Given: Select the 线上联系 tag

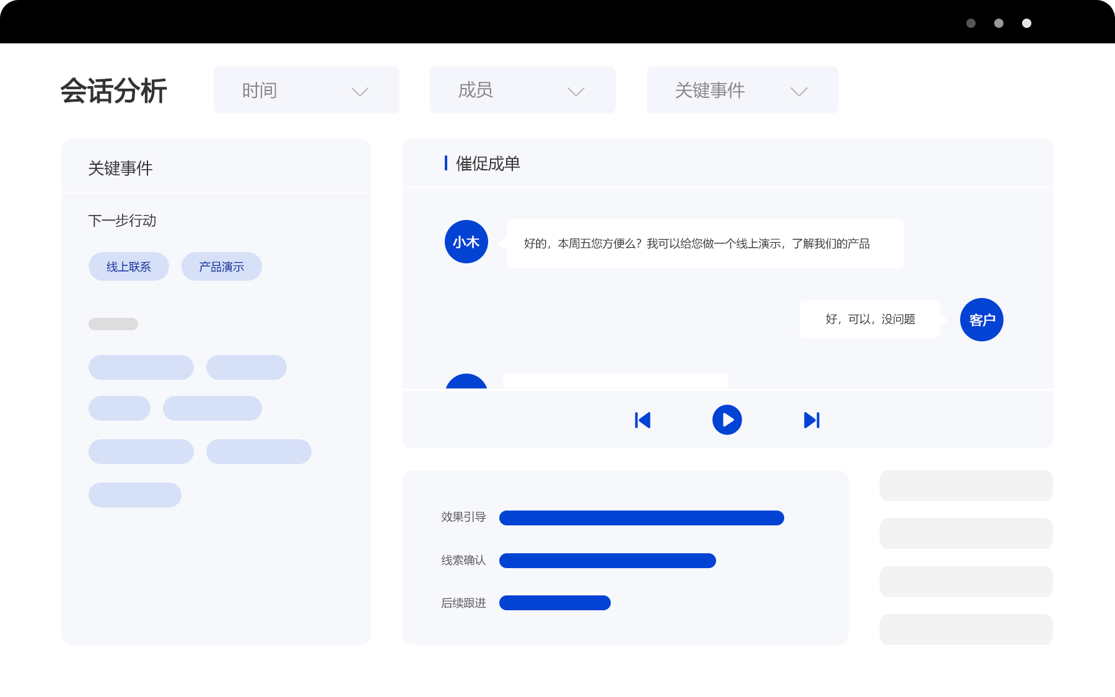Looking at the screenshot, I should point(129,266).
